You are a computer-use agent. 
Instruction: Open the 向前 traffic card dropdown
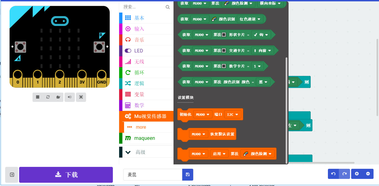point(262,51)
